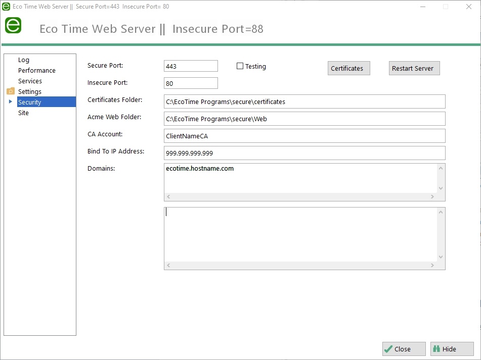481x360 pixels.
Task: Open the Performance page
Action: click(x=37, y=70)
